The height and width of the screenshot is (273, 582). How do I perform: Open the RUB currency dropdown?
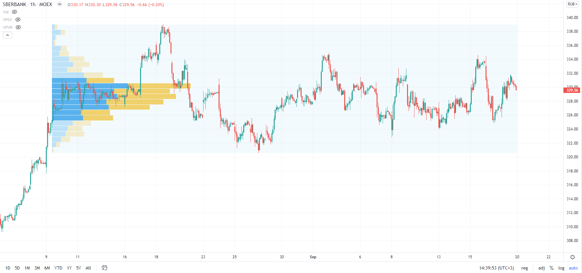(572, 4)
